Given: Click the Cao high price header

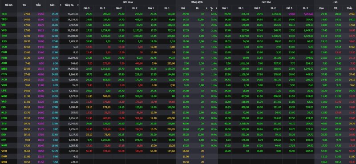Looking at the screenshot, I should [x=321, y=8].
